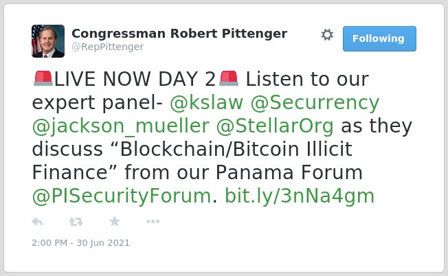
Task: Open the gear settings icon
Action: point(327,35)
